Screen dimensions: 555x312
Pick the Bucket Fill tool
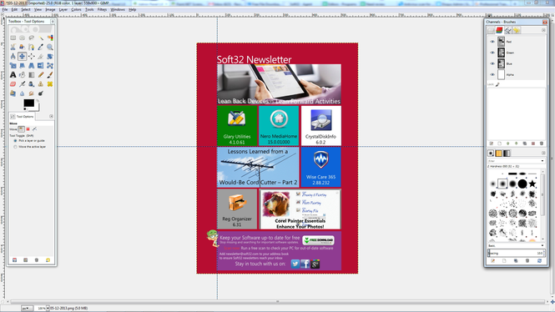(x=23, y=74)
